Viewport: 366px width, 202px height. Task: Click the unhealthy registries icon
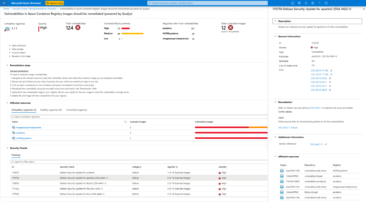7,29
